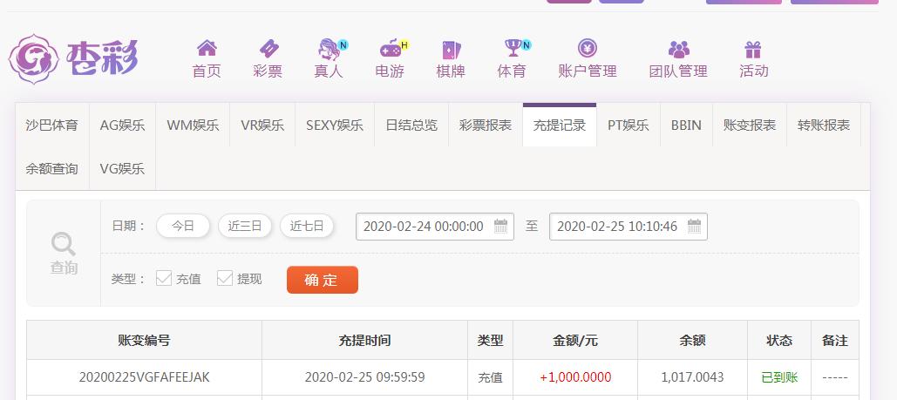The height and width of the screenshot is (400, 897).
Task: Click the 今日 date button
Action: pos(183,226)
